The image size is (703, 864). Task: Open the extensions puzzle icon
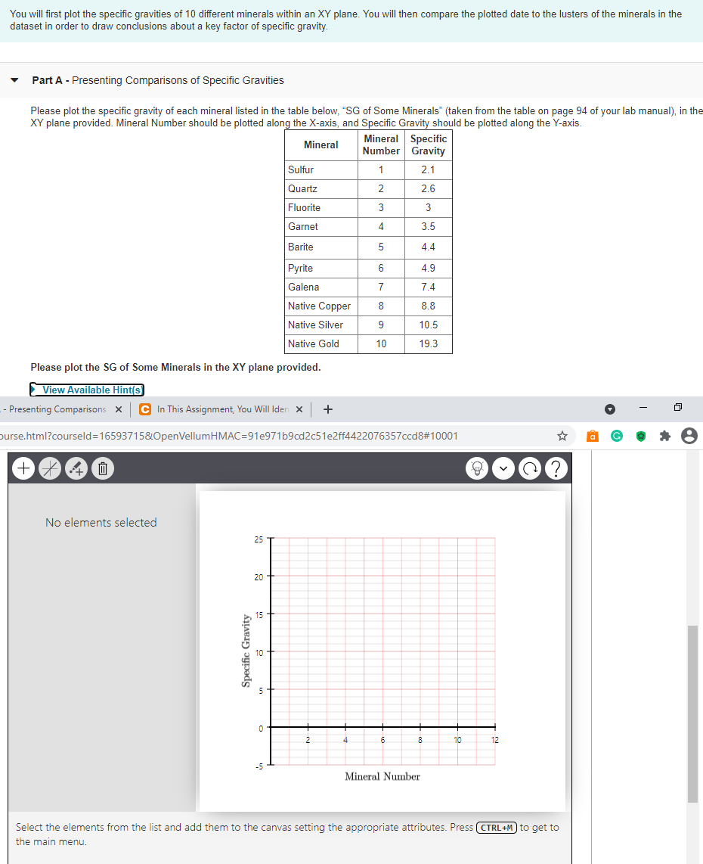pos(665,436)
